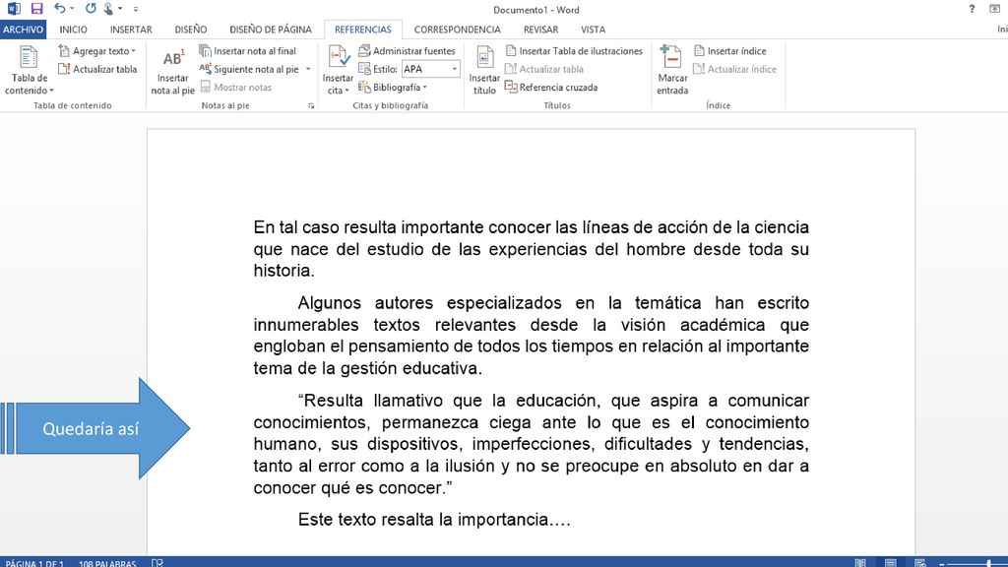Click the proofing check icon in status bar
Viewport: 1008px width, 567px height.
point(157,563)
